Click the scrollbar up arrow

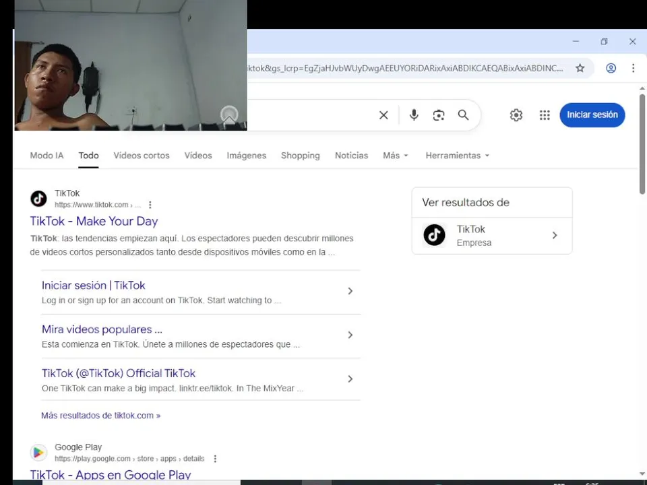point(642,88)
